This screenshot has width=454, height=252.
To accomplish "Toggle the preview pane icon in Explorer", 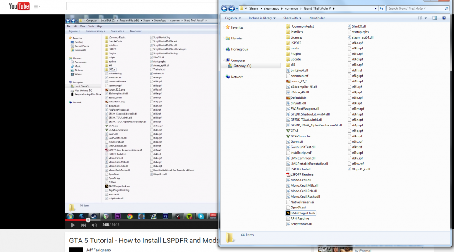I will pyautogui.click(x=434, y=18).
